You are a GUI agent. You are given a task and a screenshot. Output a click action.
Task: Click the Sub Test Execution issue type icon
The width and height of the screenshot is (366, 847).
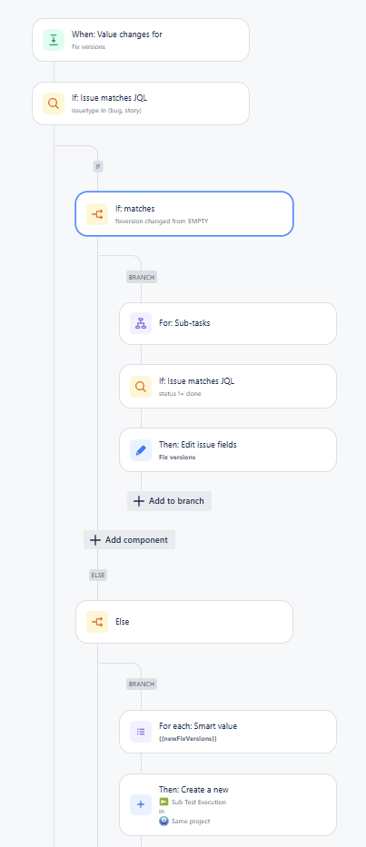[163, 803]
